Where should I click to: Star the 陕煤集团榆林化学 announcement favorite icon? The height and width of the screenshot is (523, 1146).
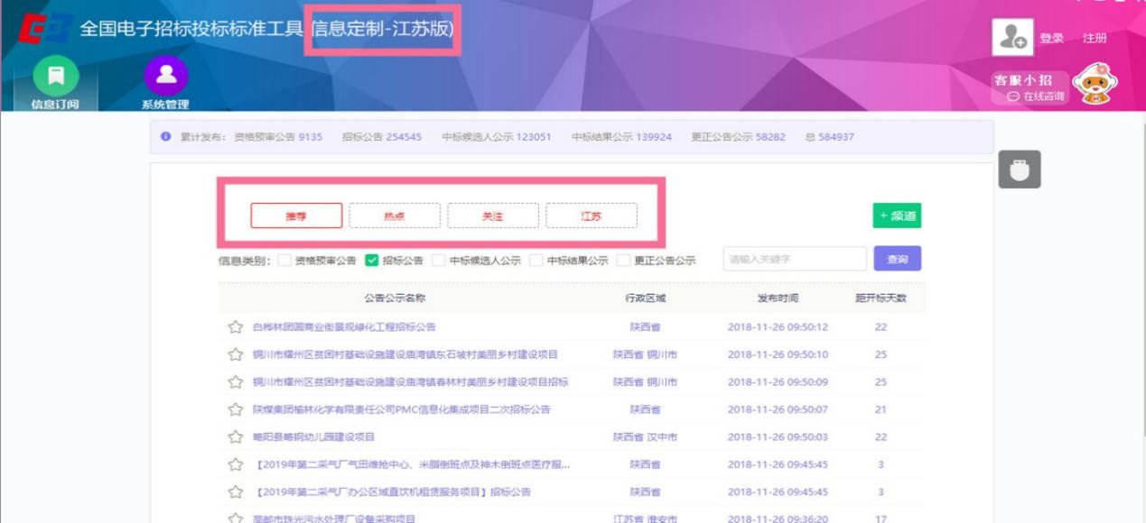coord(232,408)
